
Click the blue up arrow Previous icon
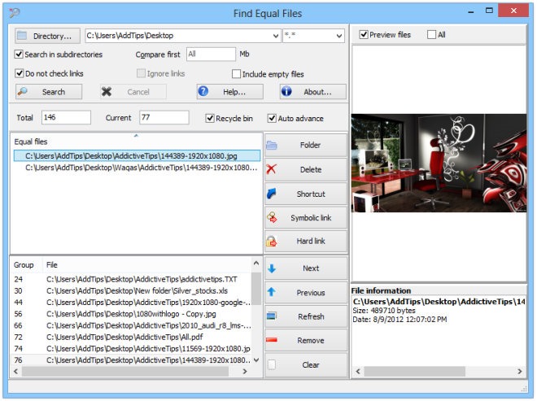[x=271, y=292]
